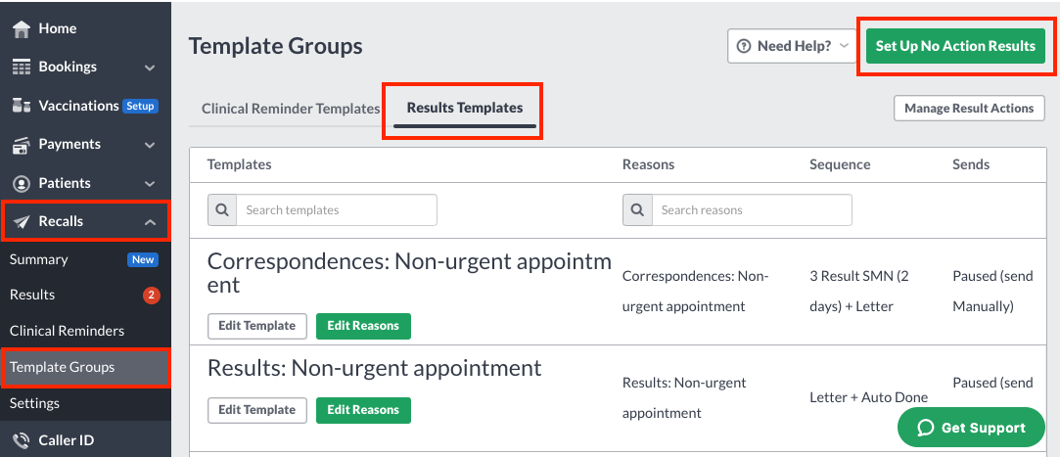Expand the Patients sidebar menu chevron
The image size is (1060, 457).
(x=150, y=184)
